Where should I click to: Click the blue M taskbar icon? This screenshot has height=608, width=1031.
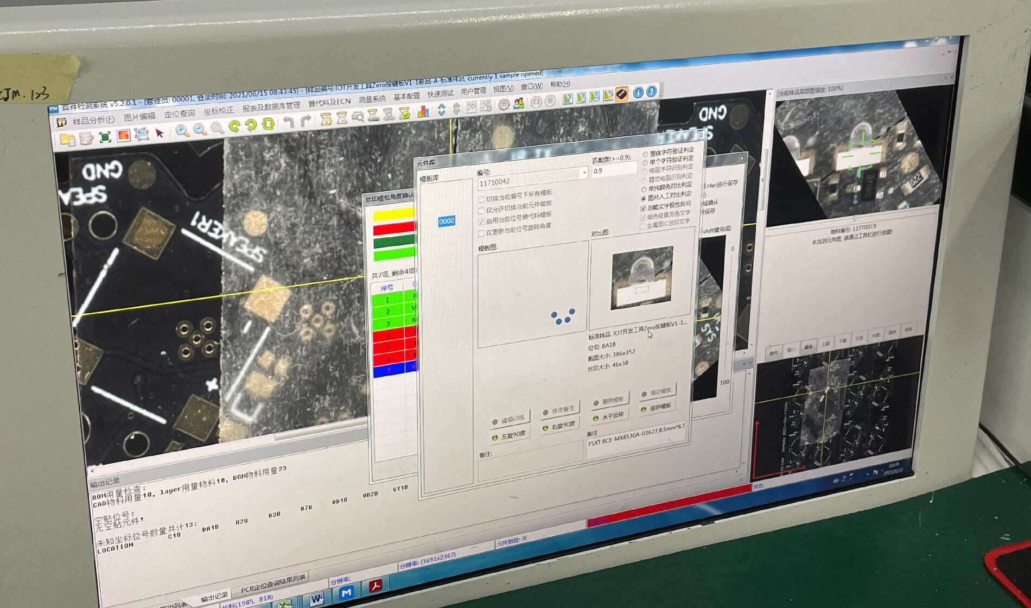(346, 593)
